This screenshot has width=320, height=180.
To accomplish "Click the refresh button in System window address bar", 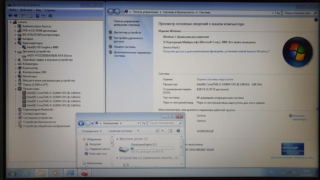I will (x=278, y=13).
